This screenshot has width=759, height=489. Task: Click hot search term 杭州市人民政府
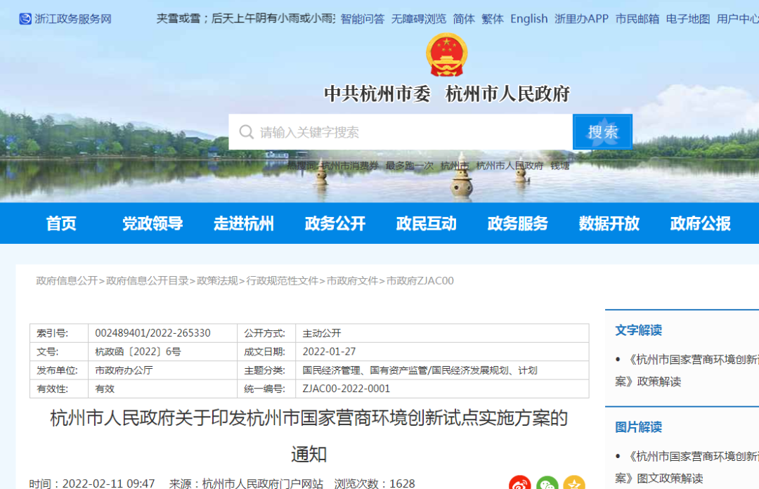(x=510, y=166)
